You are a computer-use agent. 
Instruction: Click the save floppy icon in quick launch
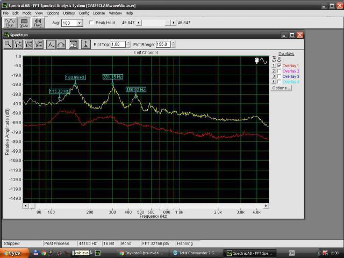point(36,253)
